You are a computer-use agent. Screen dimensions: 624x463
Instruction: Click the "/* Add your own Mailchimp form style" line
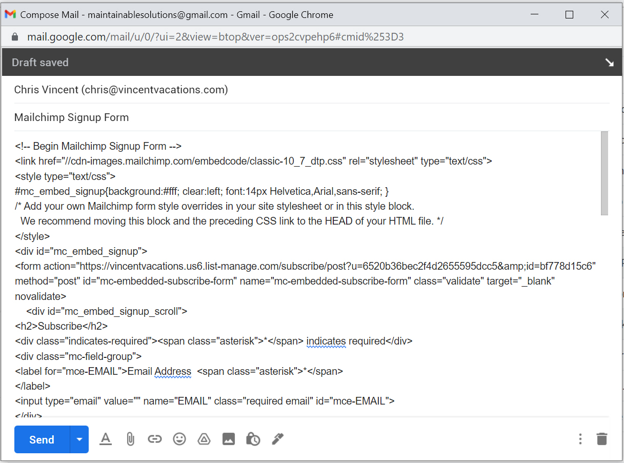coord(215,206)
